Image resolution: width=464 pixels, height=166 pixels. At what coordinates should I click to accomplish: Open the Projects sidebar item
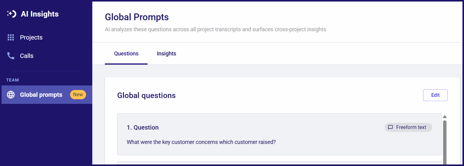coord(47,37)
